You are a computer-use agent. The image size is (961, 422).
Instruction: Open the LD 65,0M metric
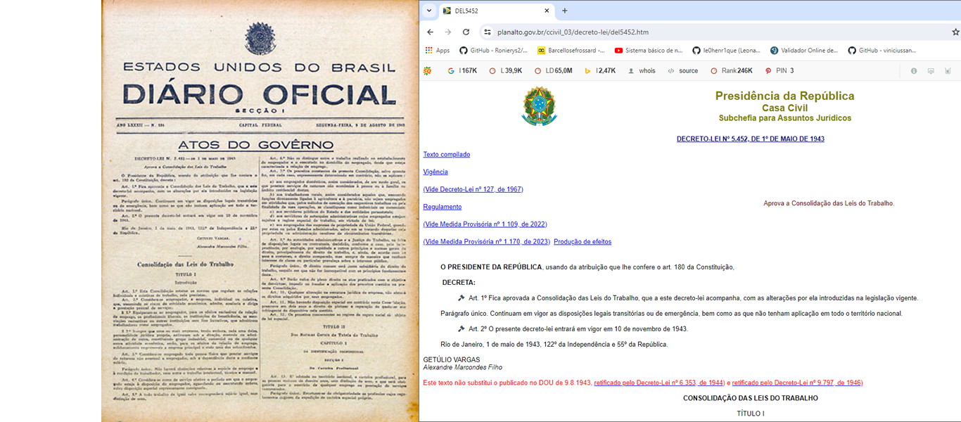click(x=553, y=71)
